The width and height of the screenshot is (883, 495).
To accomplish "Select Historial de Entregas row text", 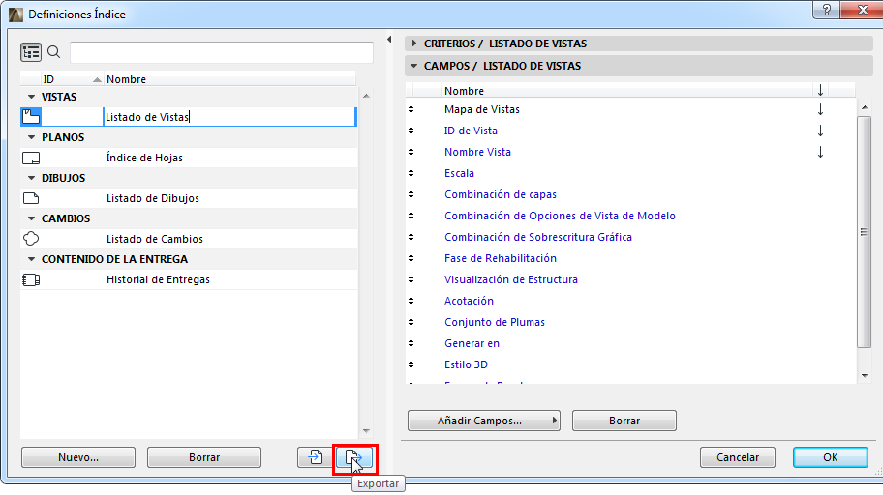I will tap(158, 279).
